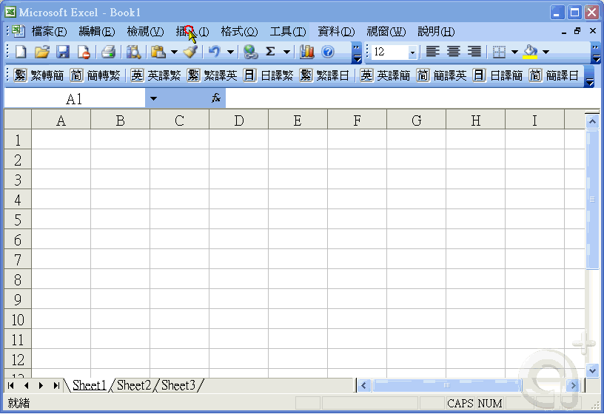
Task: Align text right with the toolbar icon
Action: (474, 52)
